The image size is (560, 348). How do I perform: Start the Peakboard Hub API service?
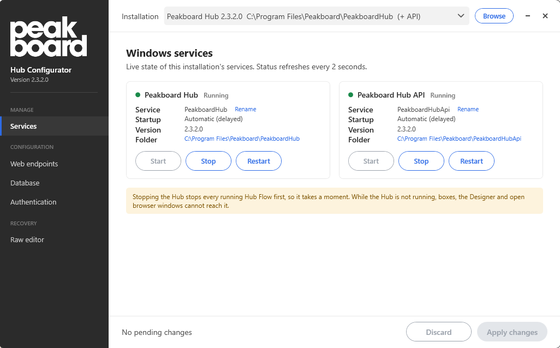pyautogui.click(x=371, y=161)
